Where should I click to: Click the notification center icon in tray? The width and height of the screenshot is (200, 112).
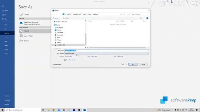(x=197, y=110)
